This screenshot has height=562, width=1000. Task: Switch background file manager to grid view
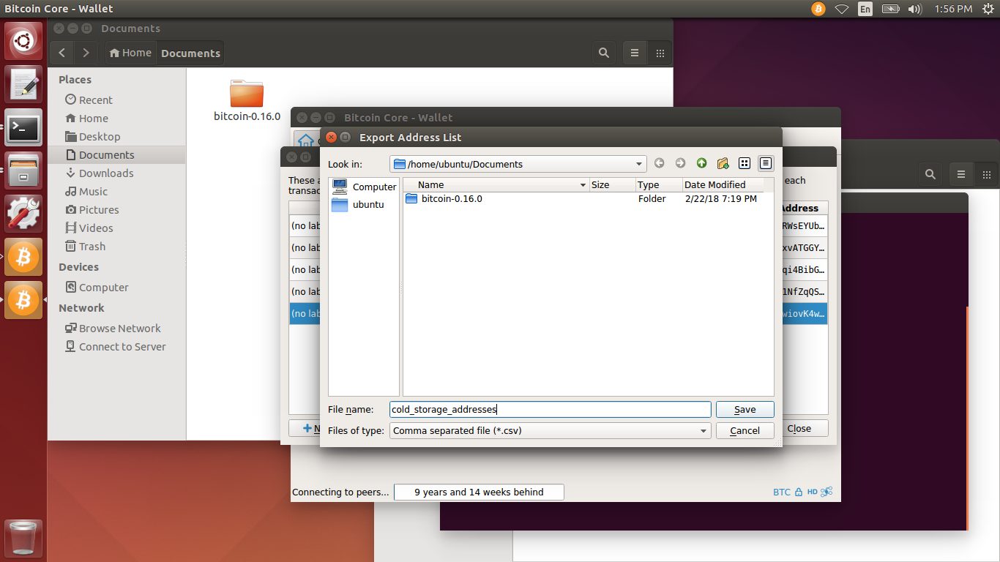point(986,174)
